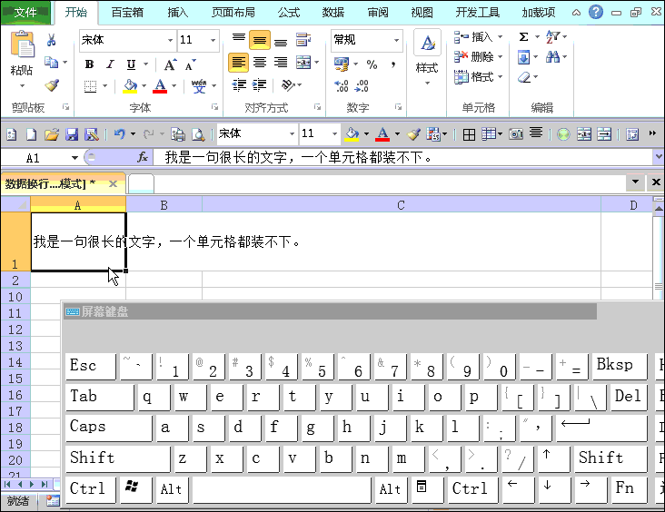Image resolution: width=665 pixels, height=512 pixels.
Task: Click the fx insert function icon
Action: coord(143,158)
